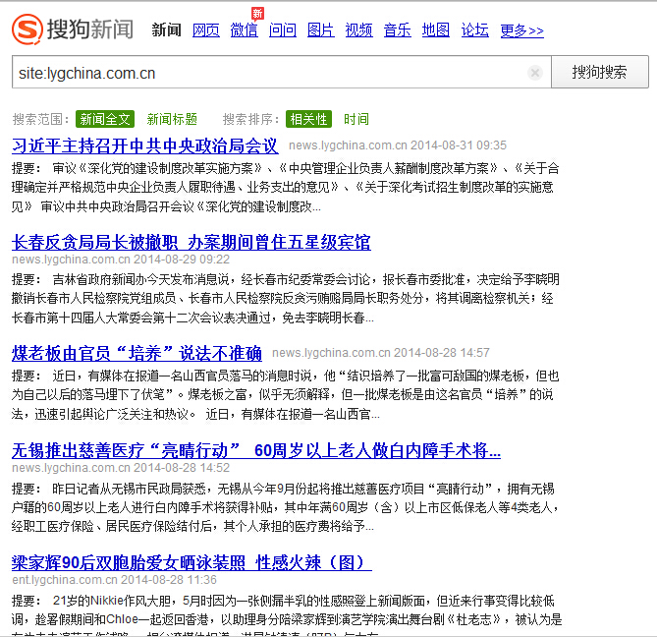Clear the search box with the X icon
Image resolution: width=657 pixels, height=637 pixels.
pyautogui.click(x=535, y=73)
